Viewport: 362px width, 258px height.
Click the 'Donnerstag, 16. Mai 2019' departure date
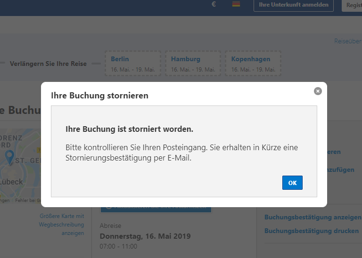[145, 236]
